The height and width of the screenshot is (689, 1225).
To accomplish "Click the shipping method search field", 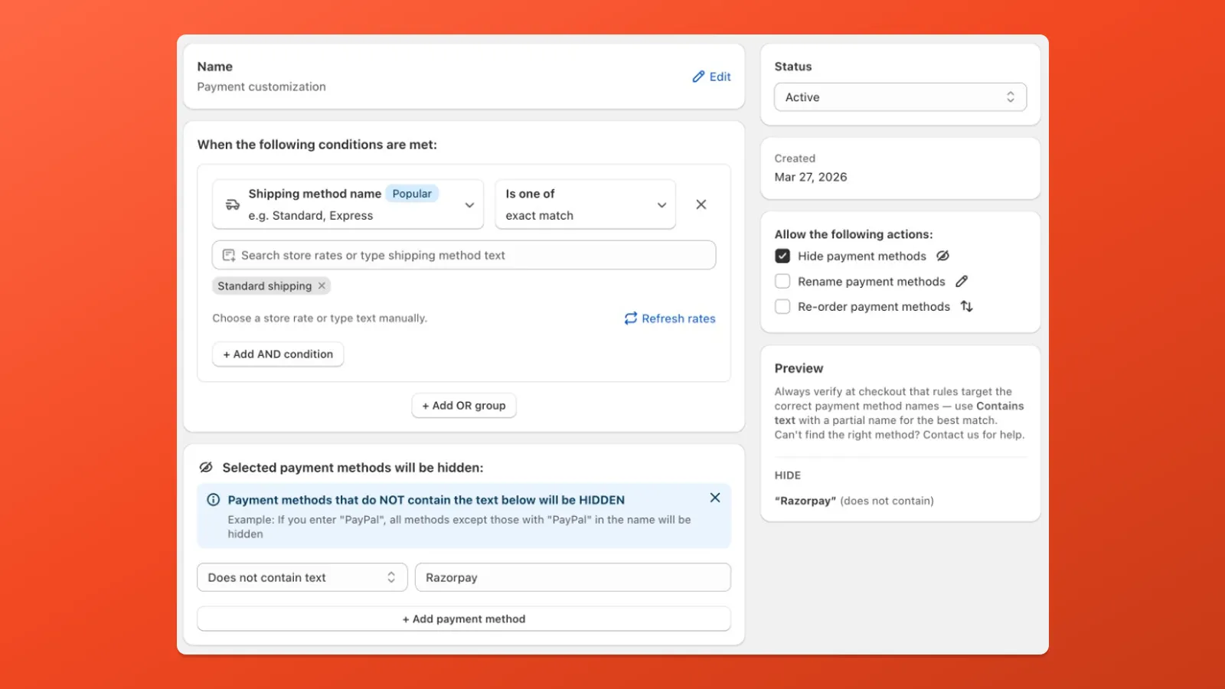I will pyautogui.click(x=464, y=255).
